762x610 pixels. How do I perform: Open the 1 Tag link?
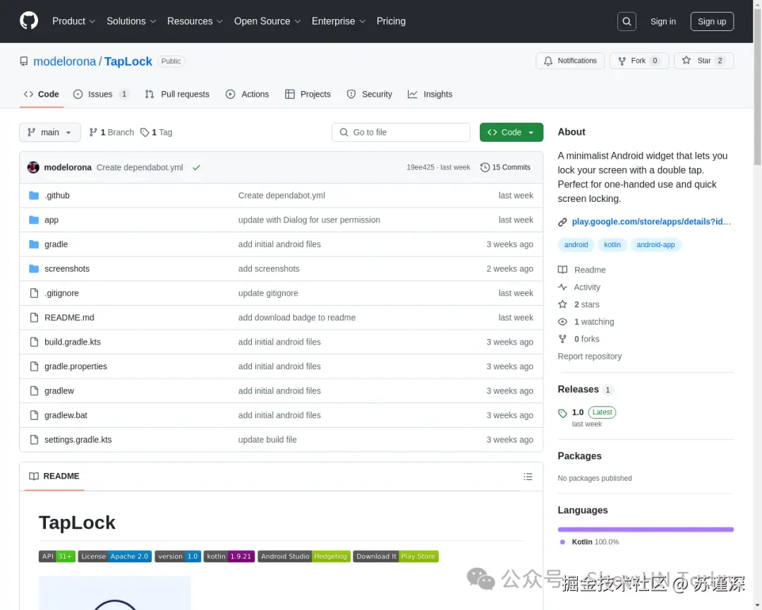[x=156, y=132]
